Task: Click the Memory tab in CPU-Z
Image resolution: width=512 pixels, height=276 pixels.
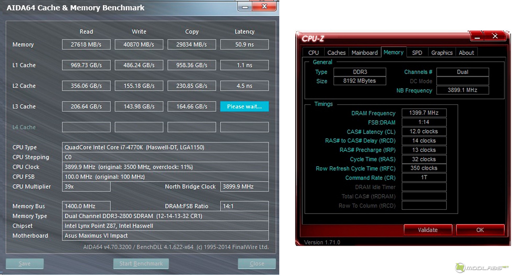Action: (393, 52)
